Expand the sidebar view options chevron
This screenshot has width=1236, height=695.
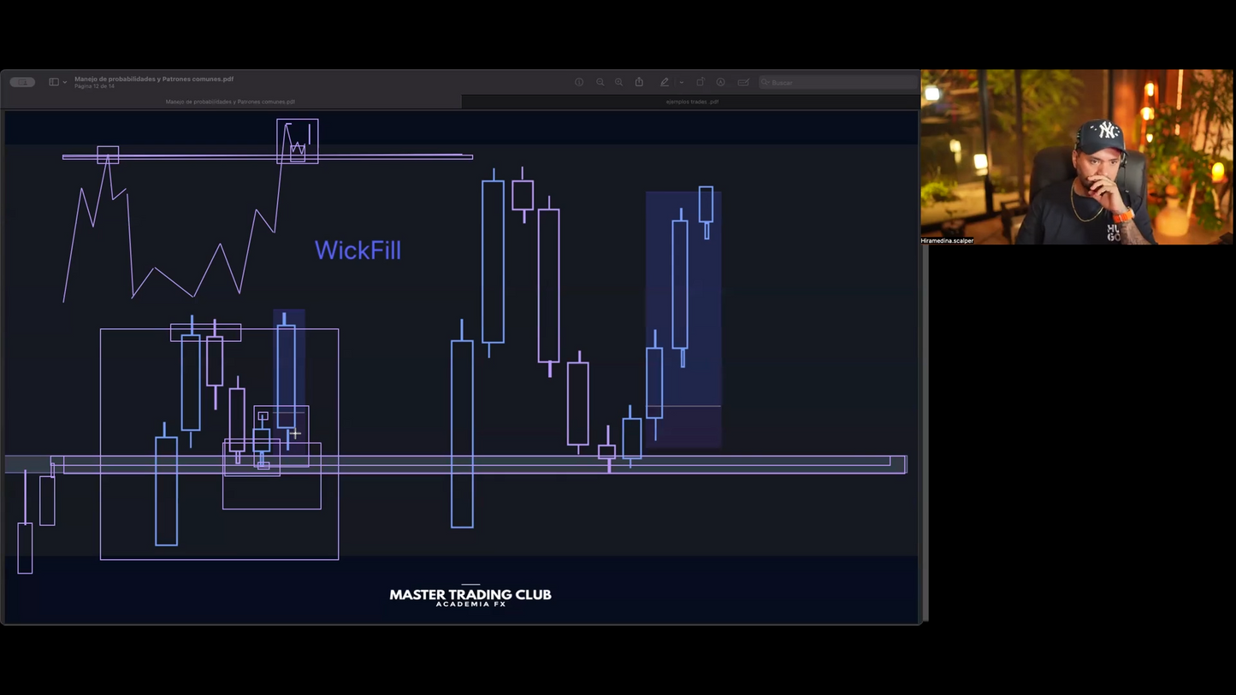(x=65, y=82)
